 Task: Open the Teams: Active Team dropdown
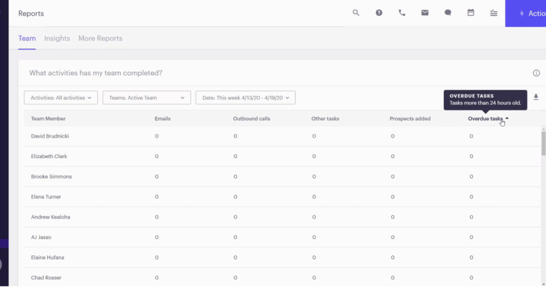[147, 97]
